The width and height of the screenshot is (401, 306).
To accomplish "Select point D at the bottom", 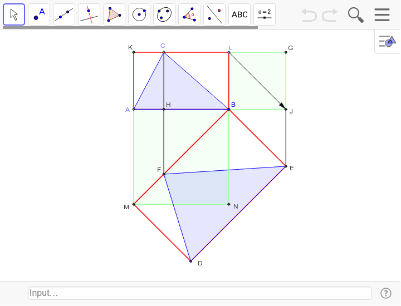I will (x=190, y=261).
